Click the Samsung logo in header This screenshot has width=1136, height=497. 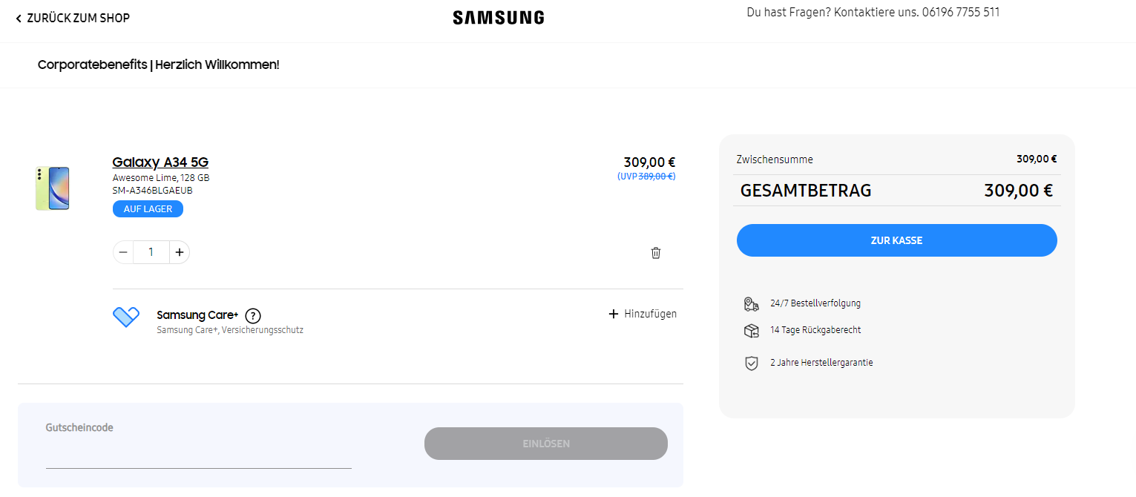point(498,18)
